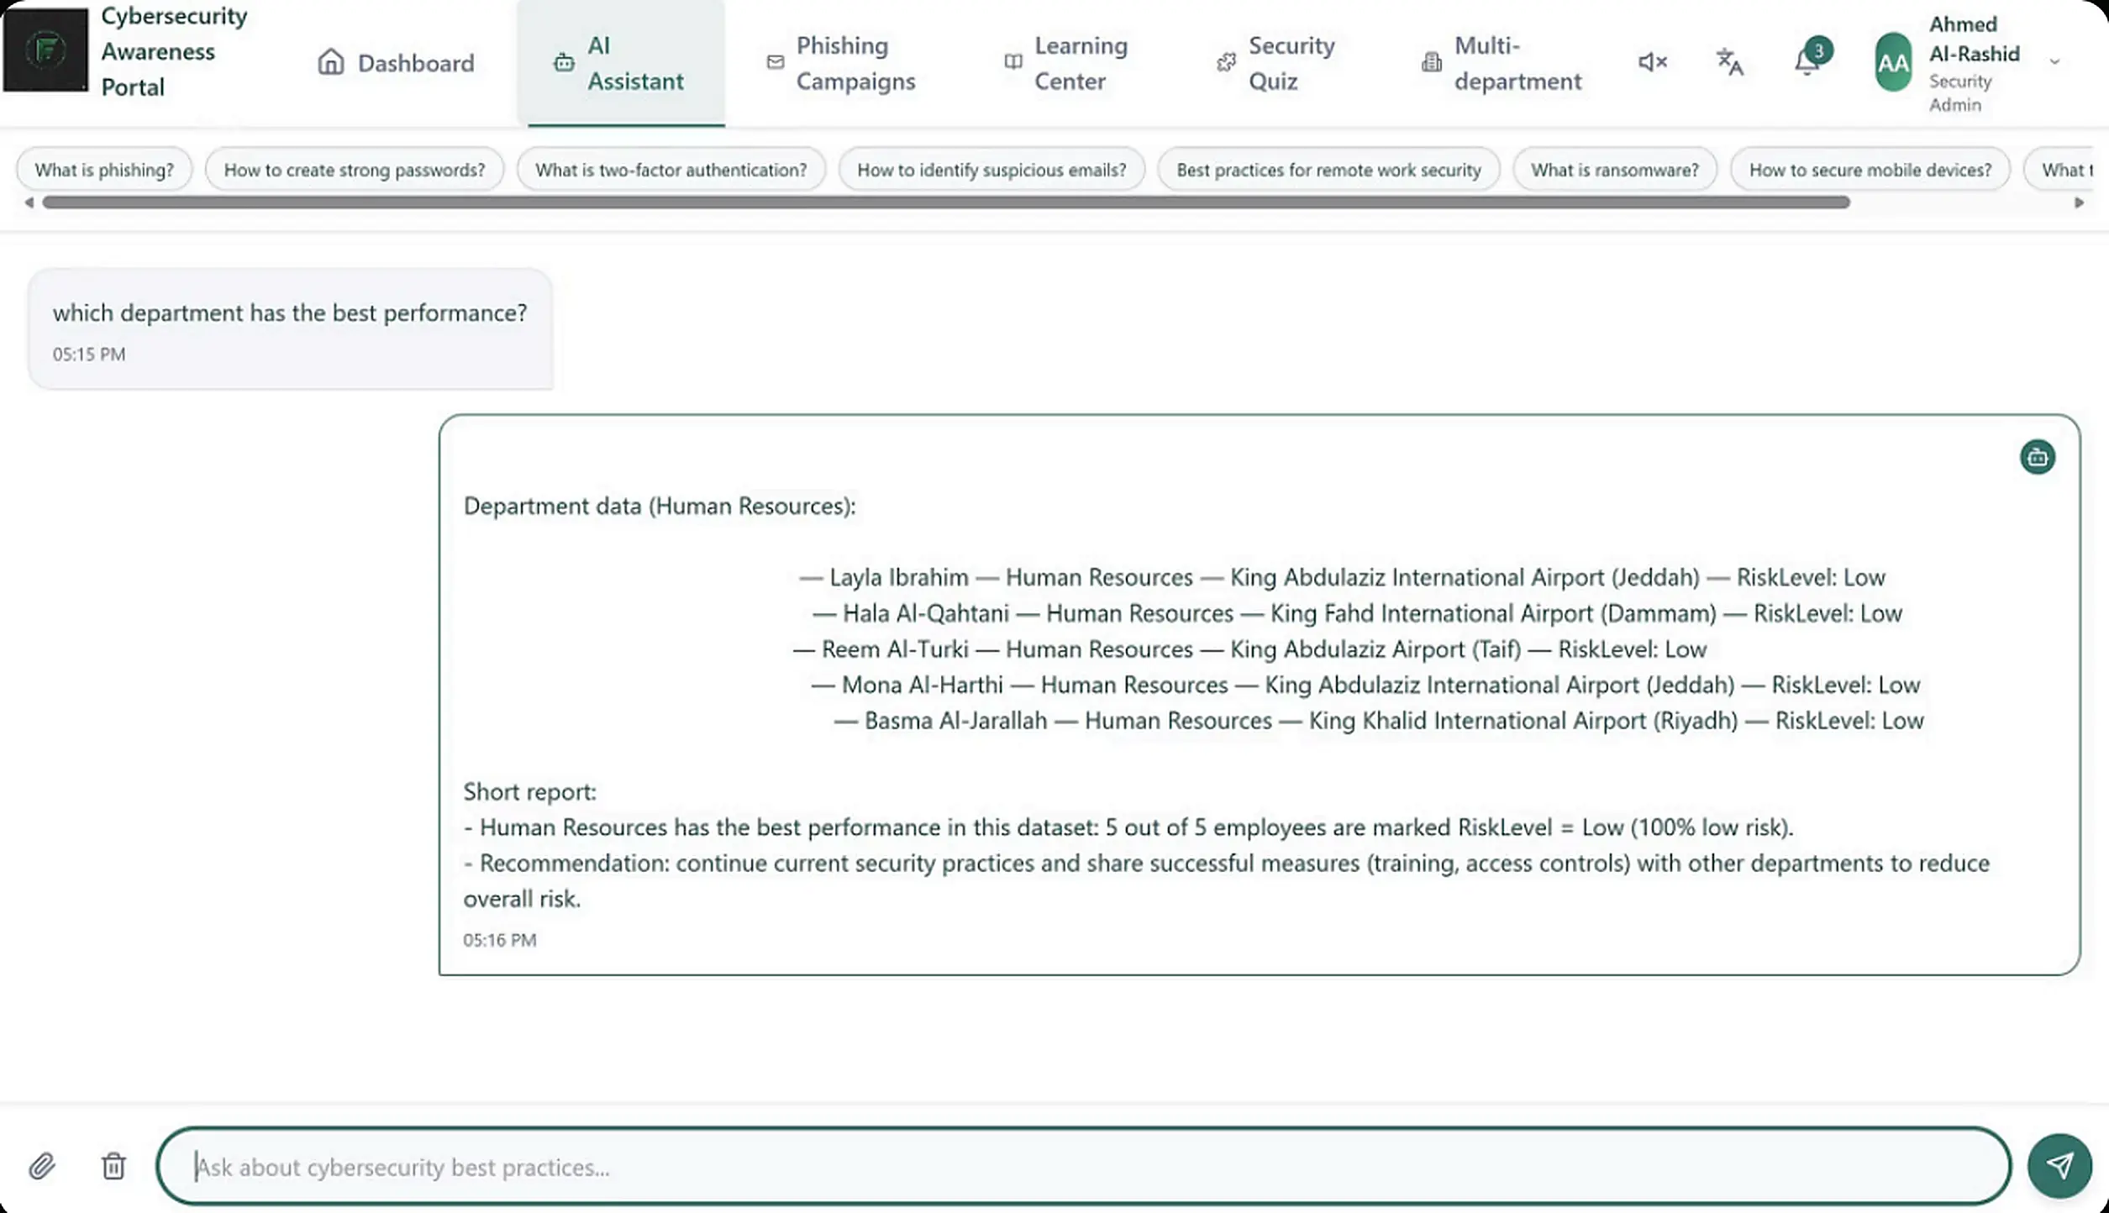Click the user message 'which department has the best performance?'
2109x1213 pixels.
pos(290,312)
